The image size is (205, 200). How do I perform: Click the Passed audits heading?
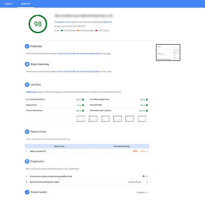[x=39, y=192]
